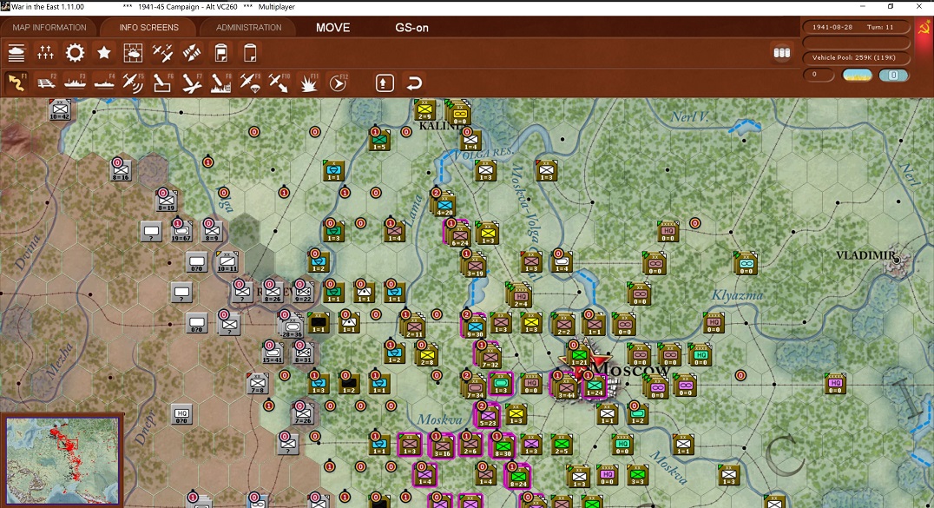Select F8 bomb city mode icon

(220, 82)
